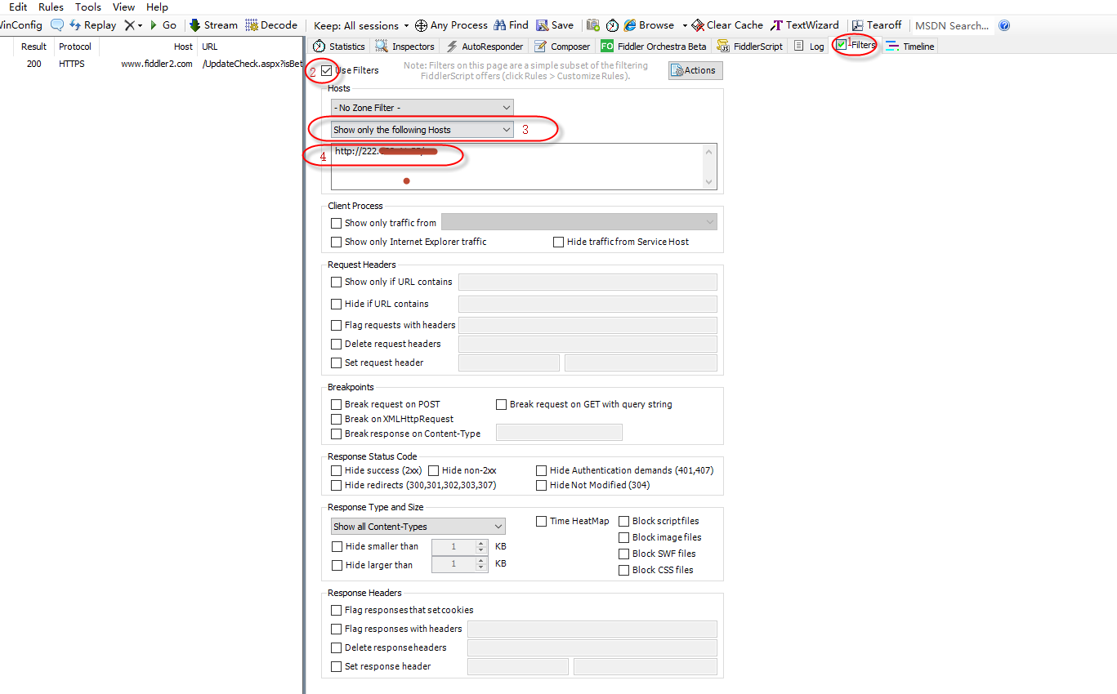Check Hide Not Modified (304)
Viewport: 1117px width, 694px height.
click(x=542, y=486)
